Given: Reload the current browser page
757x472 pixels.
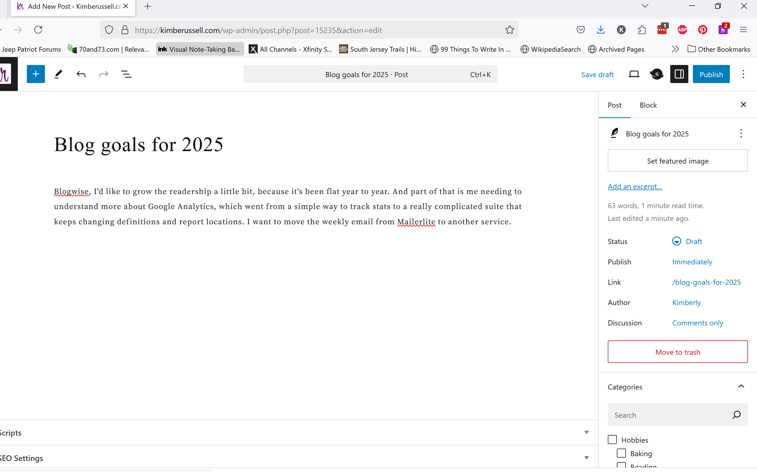Looking at the screenshot, I should (x=38, y=30).
